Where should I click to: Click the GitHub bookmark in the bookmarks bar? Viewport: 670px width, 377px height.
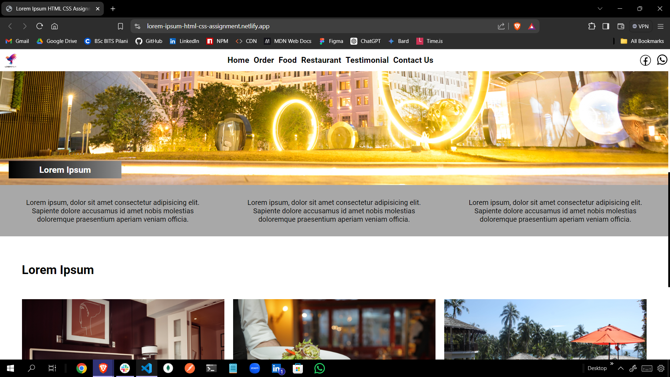click(x=149, y=41)
